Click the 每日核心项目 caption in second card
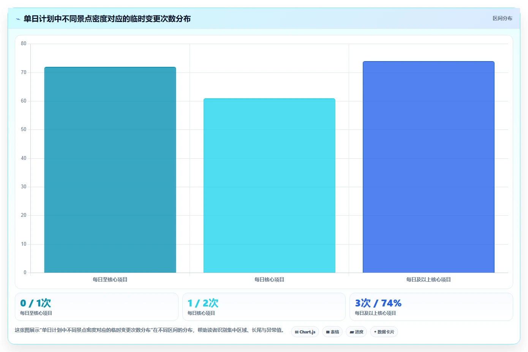This screenshot has height=352, width=528. [x=201, y=313]
